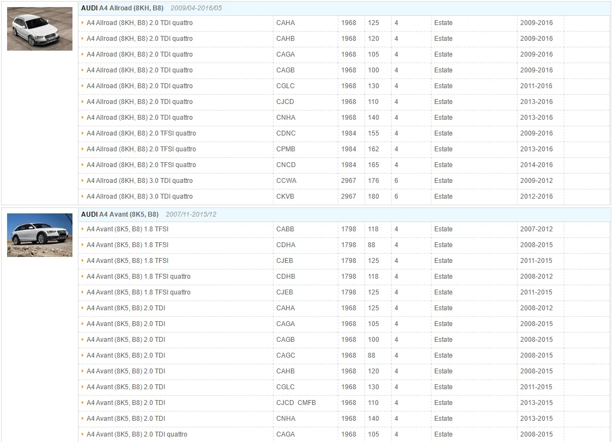This screenshot has width=614, height=442.
Task: Open the A4 Allroad 2.0 TFSI quattro CNCD row
Action: pyautogui.click(x=344, y=165)
